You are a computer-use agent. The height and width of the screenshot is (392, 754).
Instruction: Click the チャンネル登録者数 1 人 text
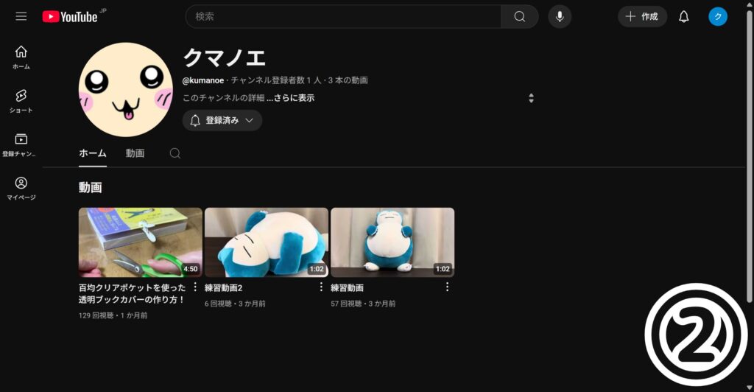[x=276, y=80]
